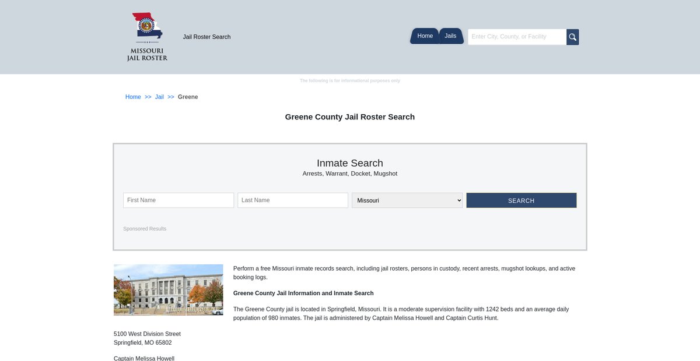Click the Sponsored Results label
Image resolution: width=700 pixels, height=361 pixels.
[145, 229]
